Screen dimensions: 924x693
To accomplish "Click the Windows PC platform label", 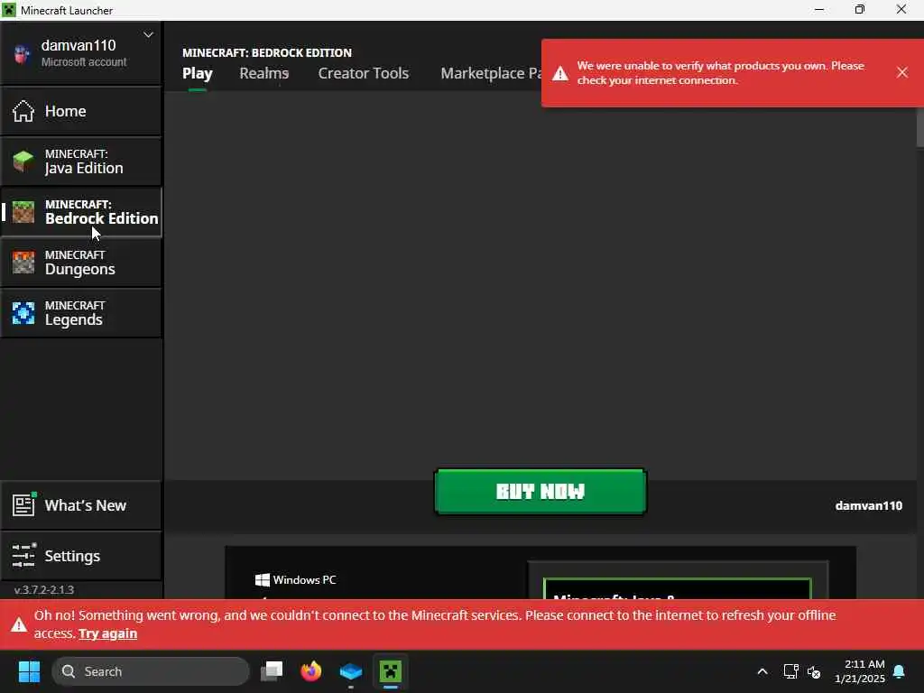I will tap(296, 580).
